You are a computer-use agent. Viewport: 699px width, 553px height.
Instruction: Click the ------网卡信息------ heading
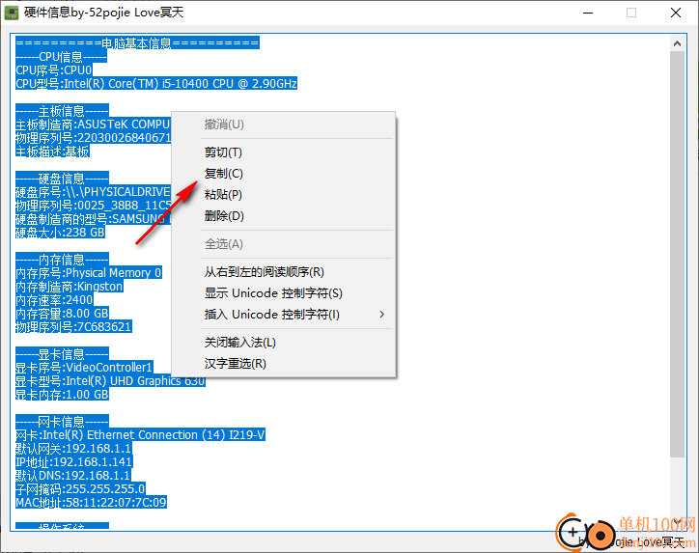62,421
